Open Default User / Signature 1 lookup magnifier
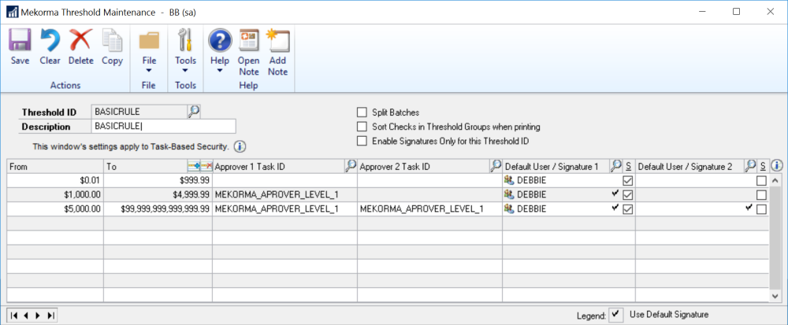The image size is (788, 325). pos(616,166)
